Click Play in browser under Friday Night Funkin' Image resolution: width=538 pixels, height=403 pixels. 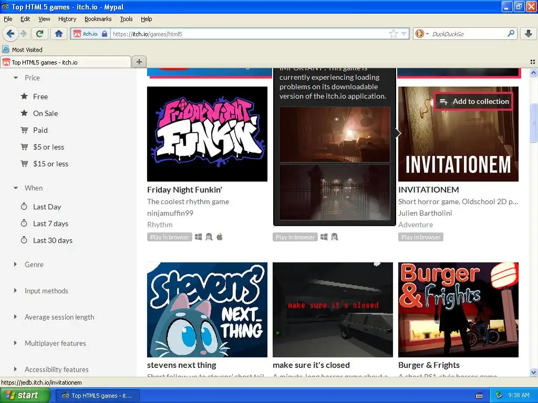[x=170, y=237]
